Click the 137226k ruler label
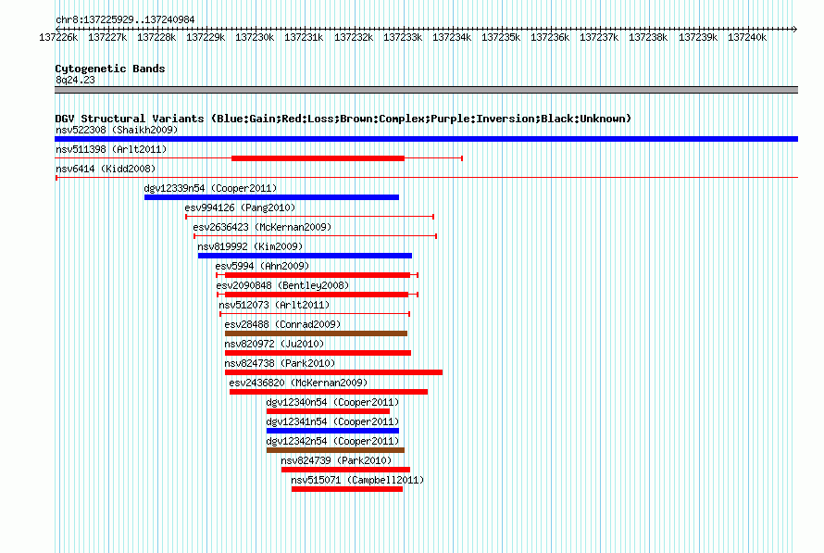Screen dimensions: 824x553 pyautogui.click(x=58, y=37)
